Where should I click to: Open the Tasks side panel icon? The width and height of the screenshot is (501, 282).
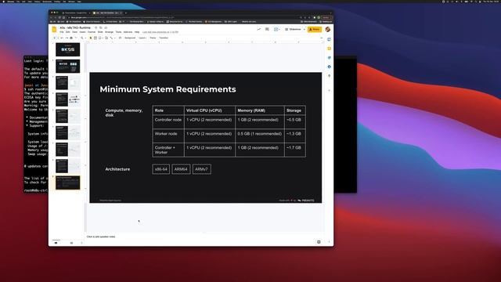click(329, 58)
